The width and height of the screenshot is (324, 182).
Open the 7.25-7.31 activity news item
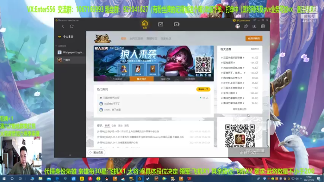(153, 137)
